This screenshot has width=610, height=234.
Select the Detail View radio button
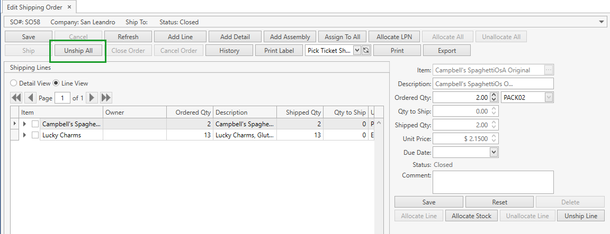pyautogui.click(x=14, y=83)
